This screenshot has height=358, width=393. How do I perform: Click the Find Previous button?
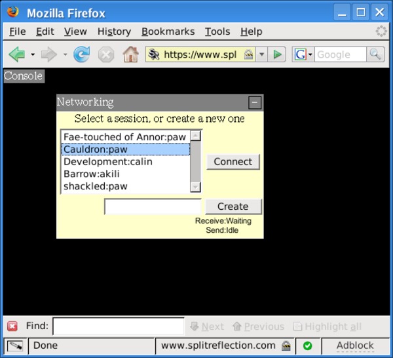[x=259, y=327]
